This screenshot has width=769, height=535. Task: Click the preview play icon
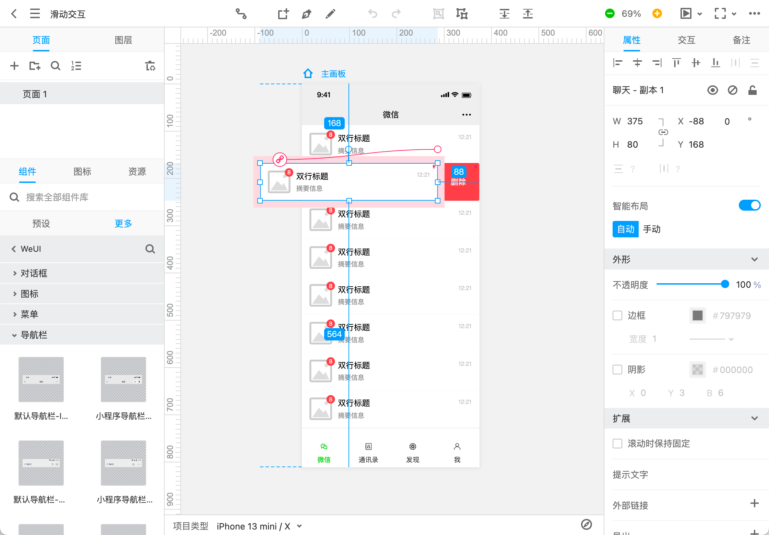pos(686,14)
